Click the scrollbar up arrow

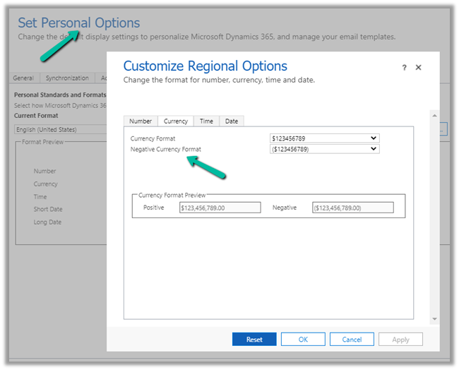tap(434, 113)
